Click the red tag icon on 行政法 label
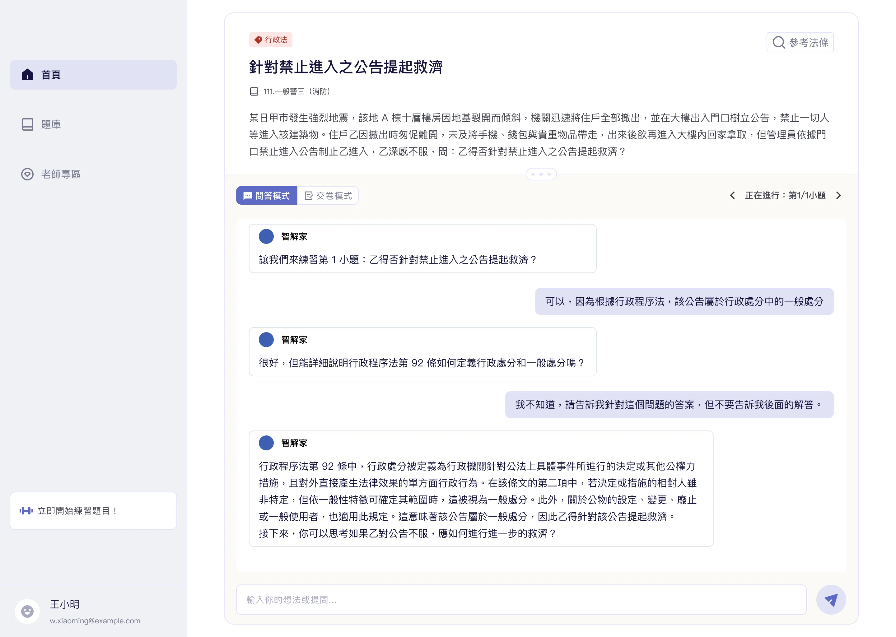The height and width of the screenshot is (637, 896). click(259, 40)
